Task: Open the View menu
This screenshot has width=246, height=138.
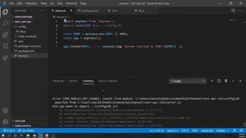Action: [44, 3]
